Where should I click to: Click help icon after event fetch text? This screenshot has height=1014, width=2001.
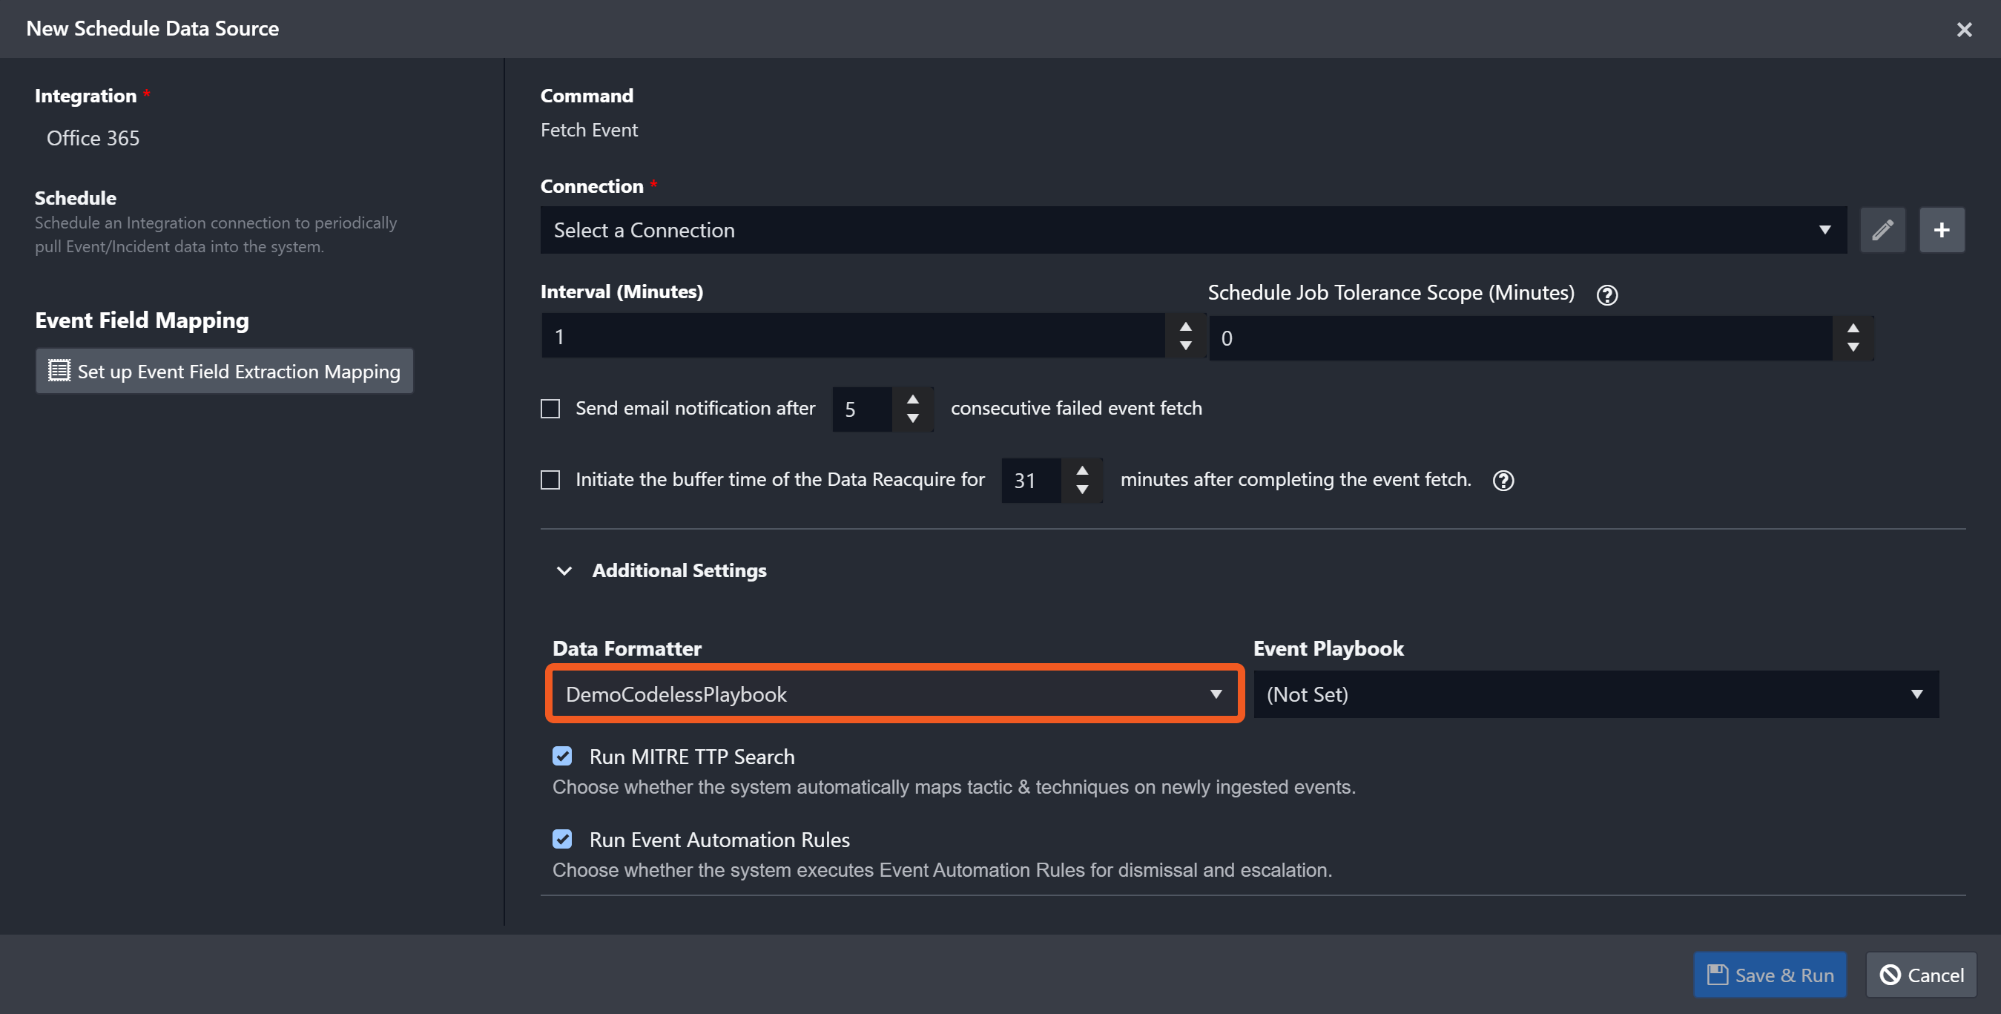[1503, 480]
